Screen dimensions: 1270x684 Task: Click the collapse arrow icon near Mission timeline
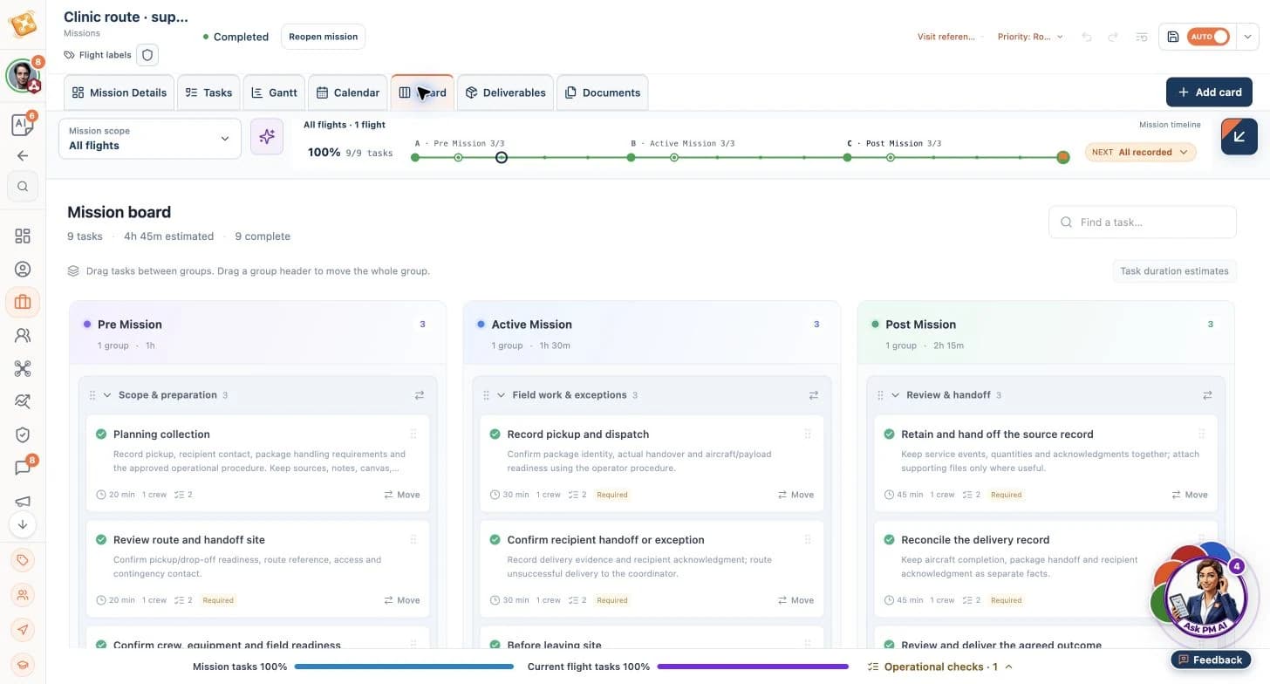point(1239,136)
